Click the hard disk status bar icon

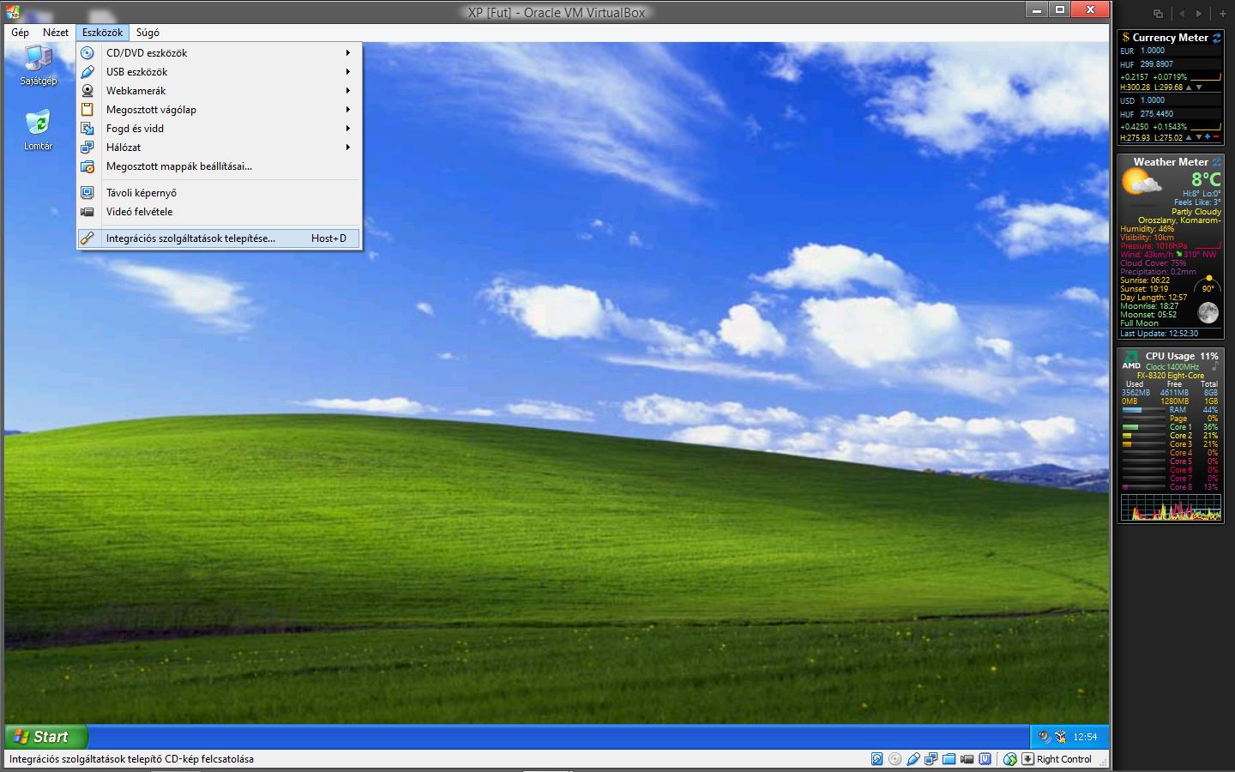pyautogui.click(x=877, y=759)
